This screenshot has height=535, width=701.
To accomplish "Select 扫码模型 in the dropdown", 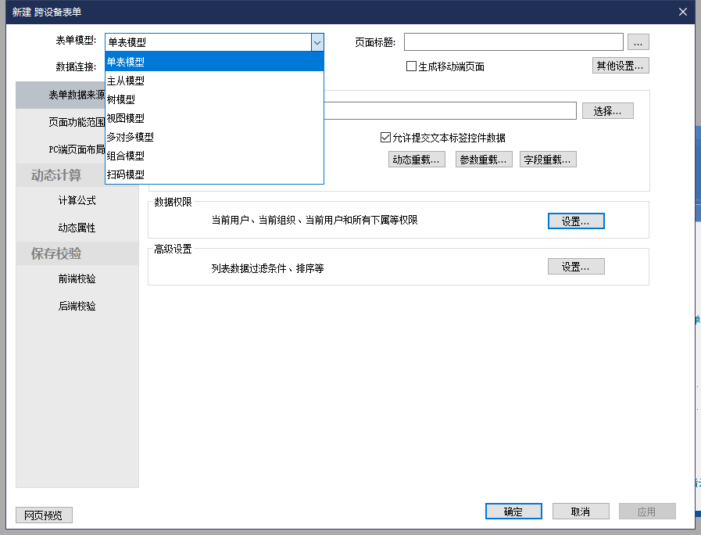I will click(126, 174).
